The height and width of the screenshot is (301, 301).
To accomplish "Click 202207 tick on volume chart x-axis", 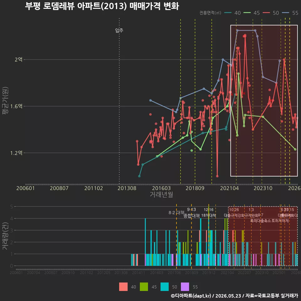I will [x=244, y=272].
